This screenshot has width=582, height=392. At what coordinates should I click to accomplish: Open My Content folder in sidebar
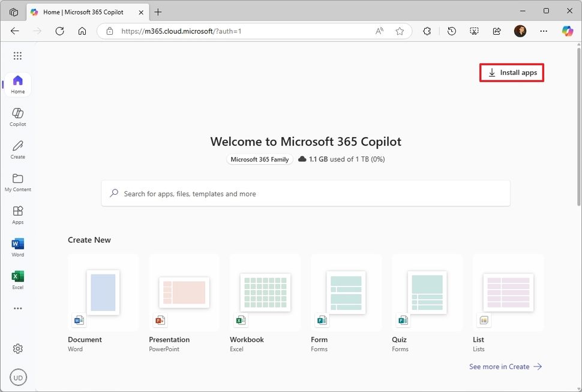[18, 182]
